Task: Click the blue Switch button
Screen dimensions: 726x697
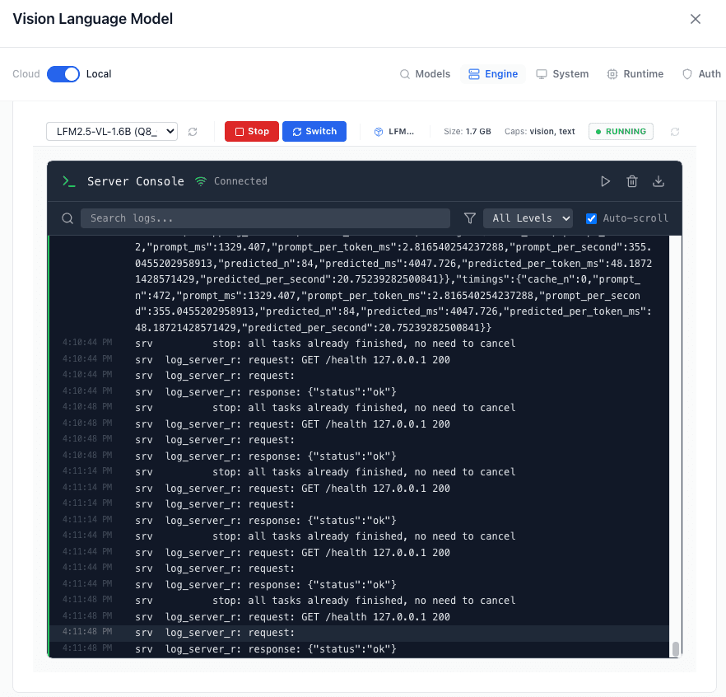Action: click(314, 131)
